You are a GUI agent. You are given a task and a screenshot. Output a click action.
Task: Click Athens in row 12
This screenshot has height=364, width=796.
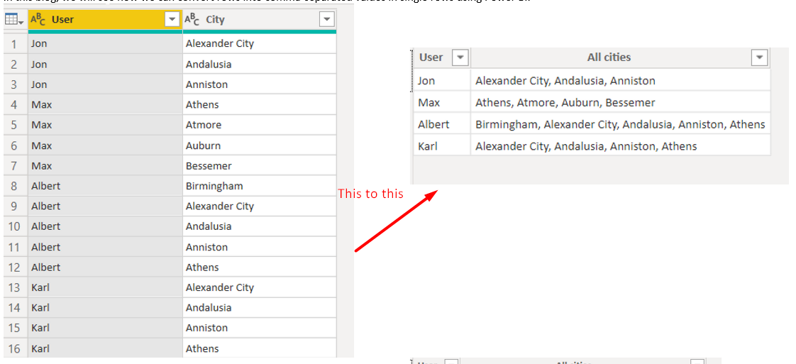pyautogui.click(x=260, y=267)
